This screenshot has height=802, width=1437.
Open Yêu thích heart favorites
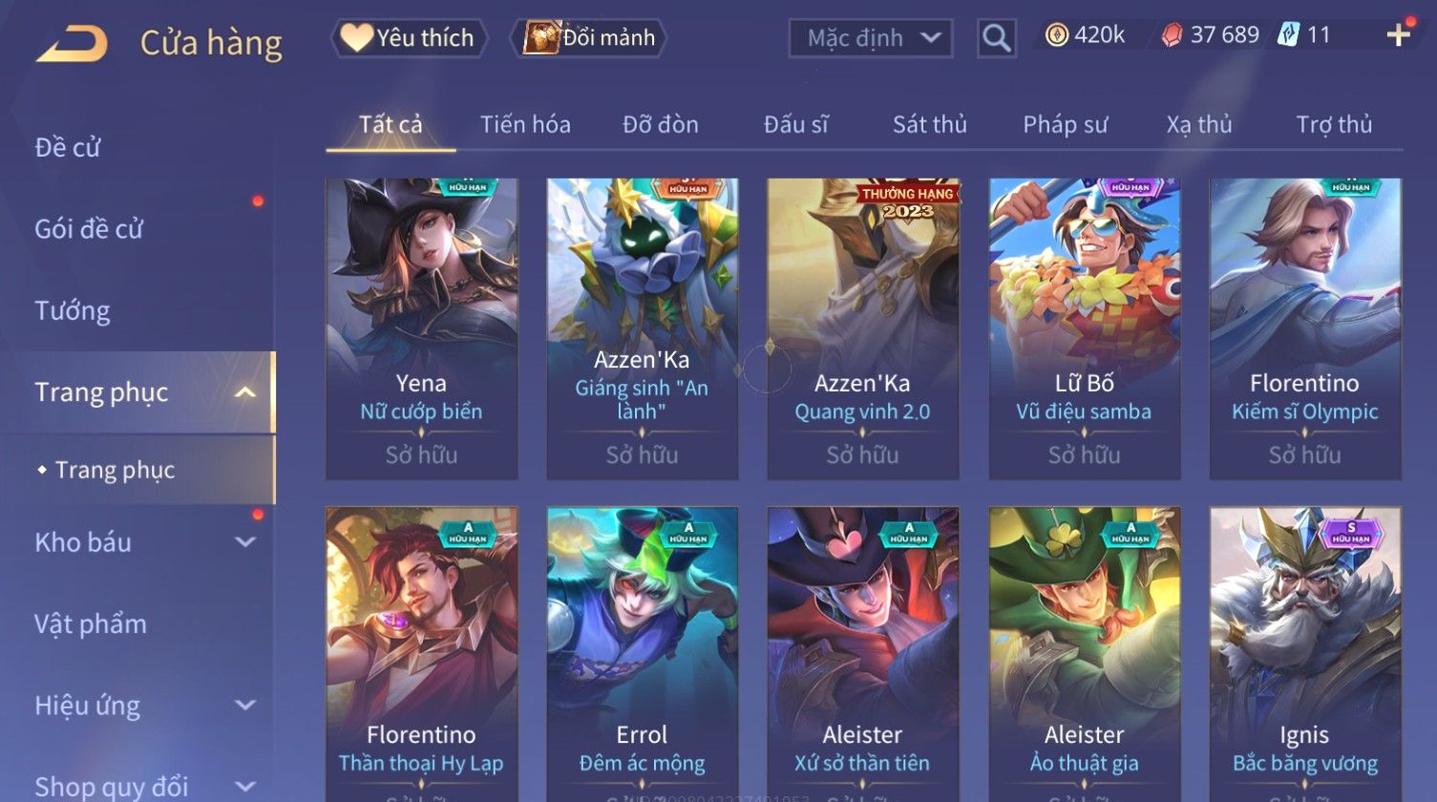pyautogui.click(x=410, y=38)
